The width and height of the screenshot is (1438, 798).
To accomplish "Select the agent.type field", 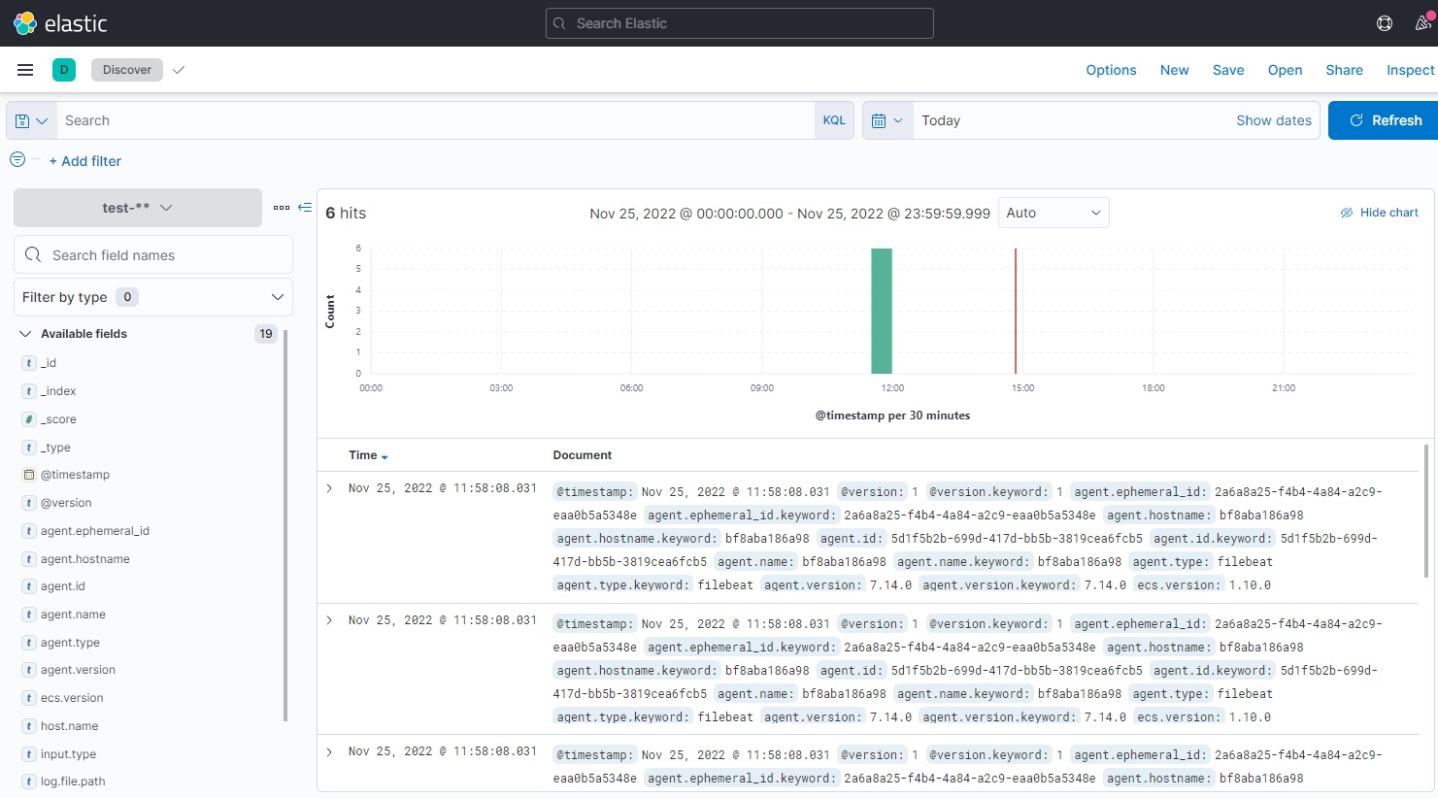I will pyautogui.click(x=70, y=643).
